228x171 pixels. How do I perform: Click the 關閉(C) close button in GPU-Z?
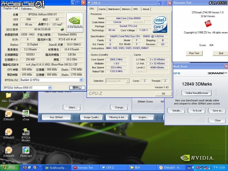click(x=77, y=88)
